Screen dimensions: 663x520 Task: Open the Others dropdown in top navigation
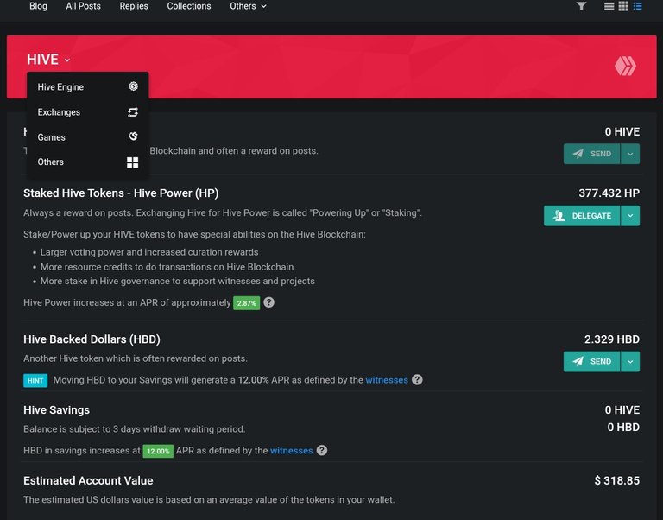click(248, 6)
